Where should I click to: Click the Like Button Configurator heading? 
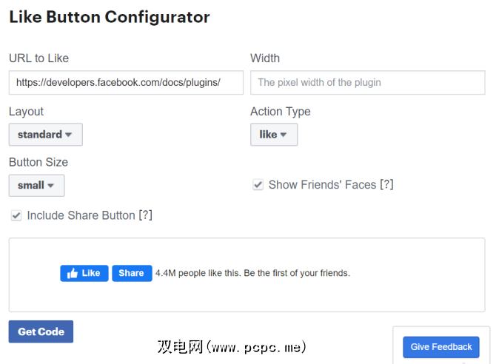coord(110,17)
